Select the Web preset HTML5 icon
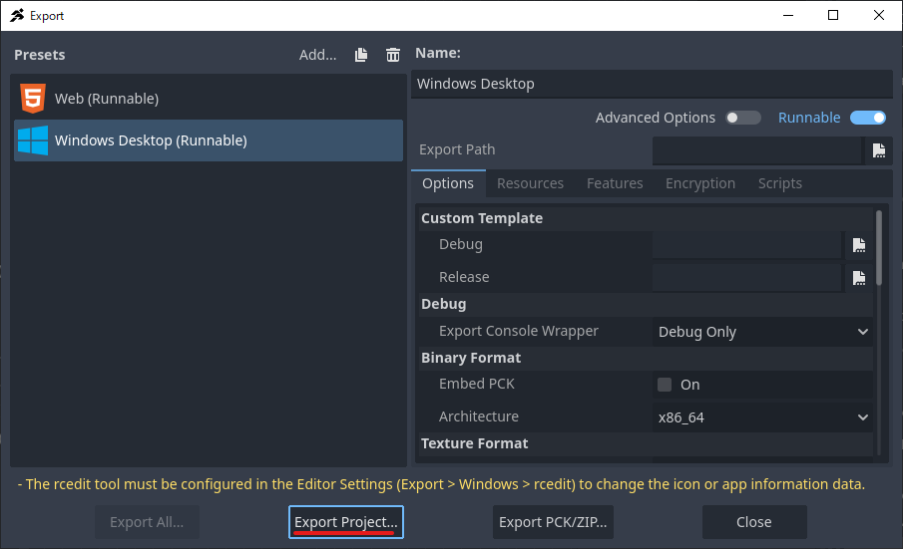The height and width of the screenshot is (549, 903). pos(33,98)
